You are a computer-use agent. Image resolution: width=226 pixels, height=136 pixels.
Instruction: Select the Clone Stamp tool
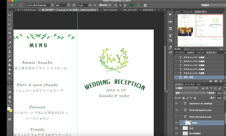click(x=10, y=51)
